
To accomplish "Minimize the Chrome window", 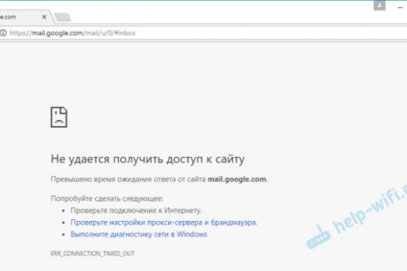I will (x=402, y=5).
